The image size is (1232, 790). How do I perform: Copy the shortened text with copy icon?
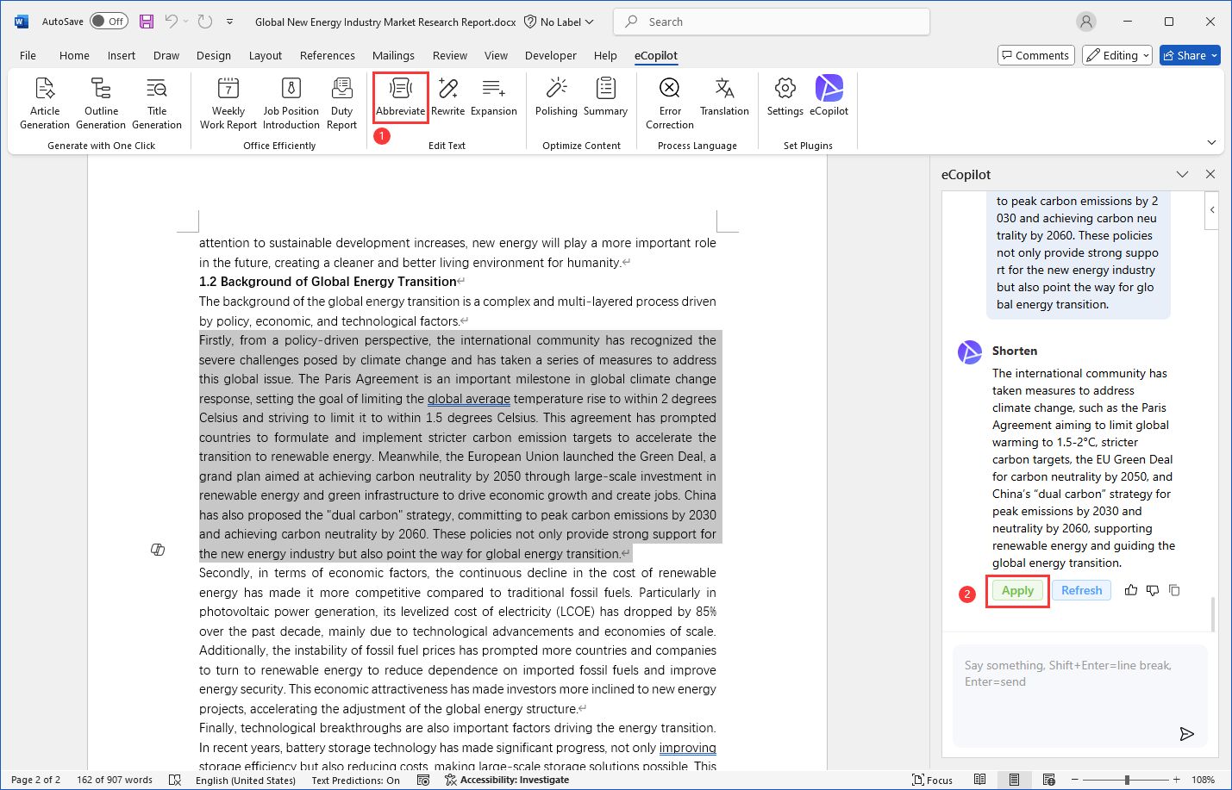1174,590
